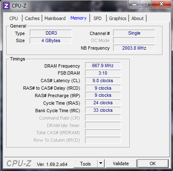The image size is (173, 171).
Task: Click the 'General' group heading
Action: point(18,26)
